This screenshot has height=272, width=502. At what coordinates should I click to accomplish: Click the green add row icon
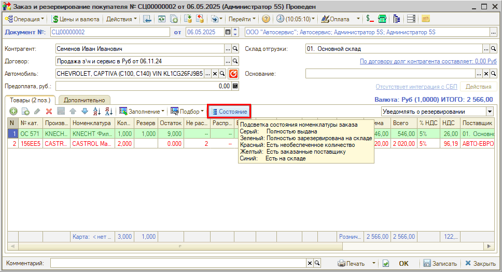click(x=13, y=111)
